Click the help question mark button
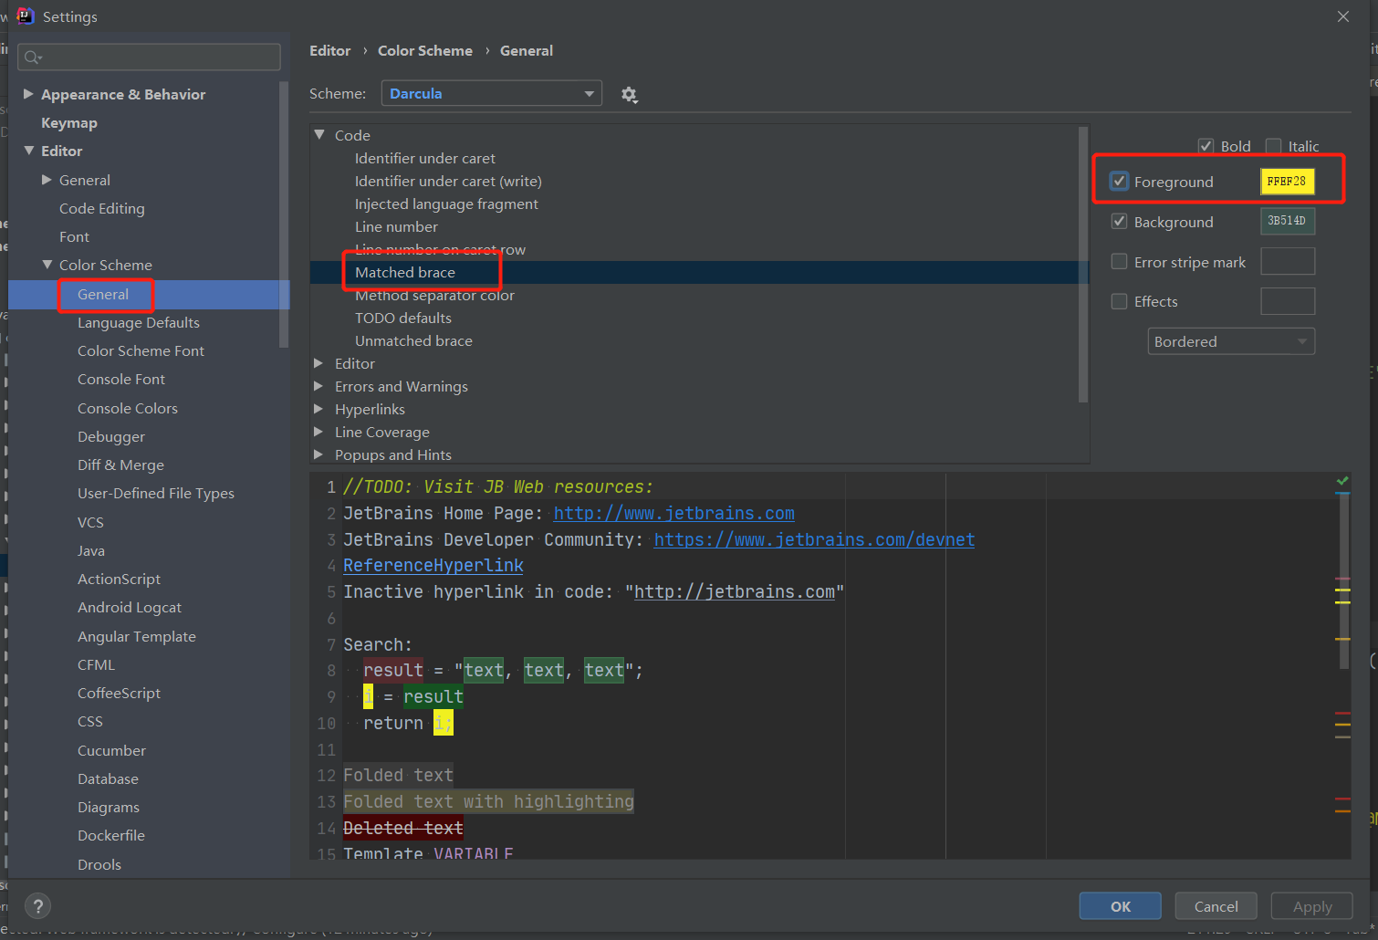The width and height of the screenshot is (1378, 940). (37, 906)
